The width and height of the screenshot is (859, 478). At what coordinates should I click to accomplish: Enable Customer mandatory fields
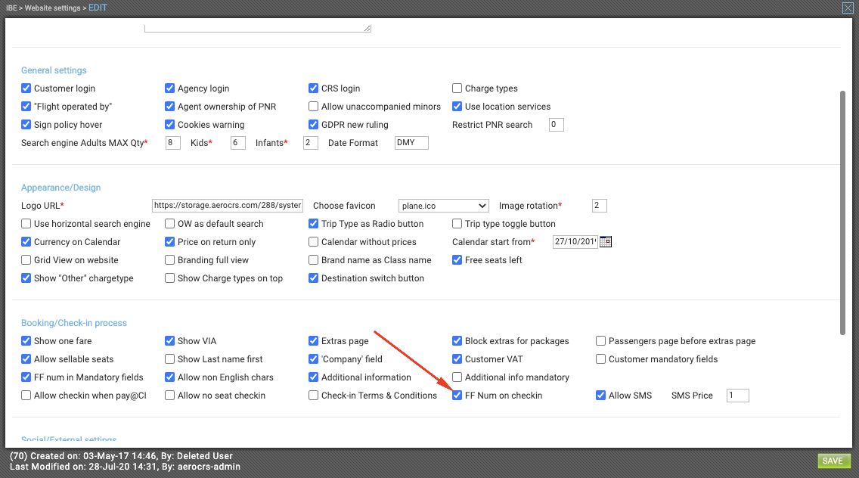pos(600,359)
